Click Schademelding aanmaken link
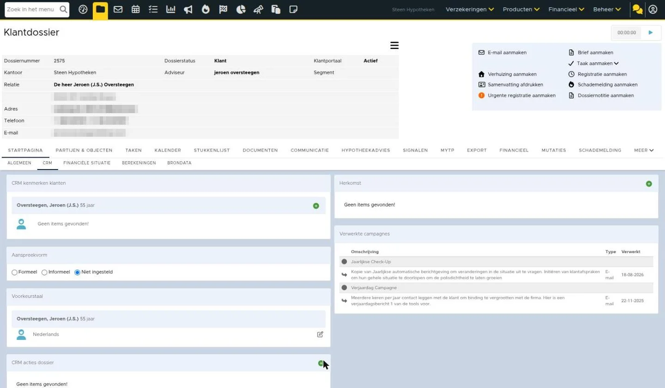This screenshot has height=388, width=665. 607,85
